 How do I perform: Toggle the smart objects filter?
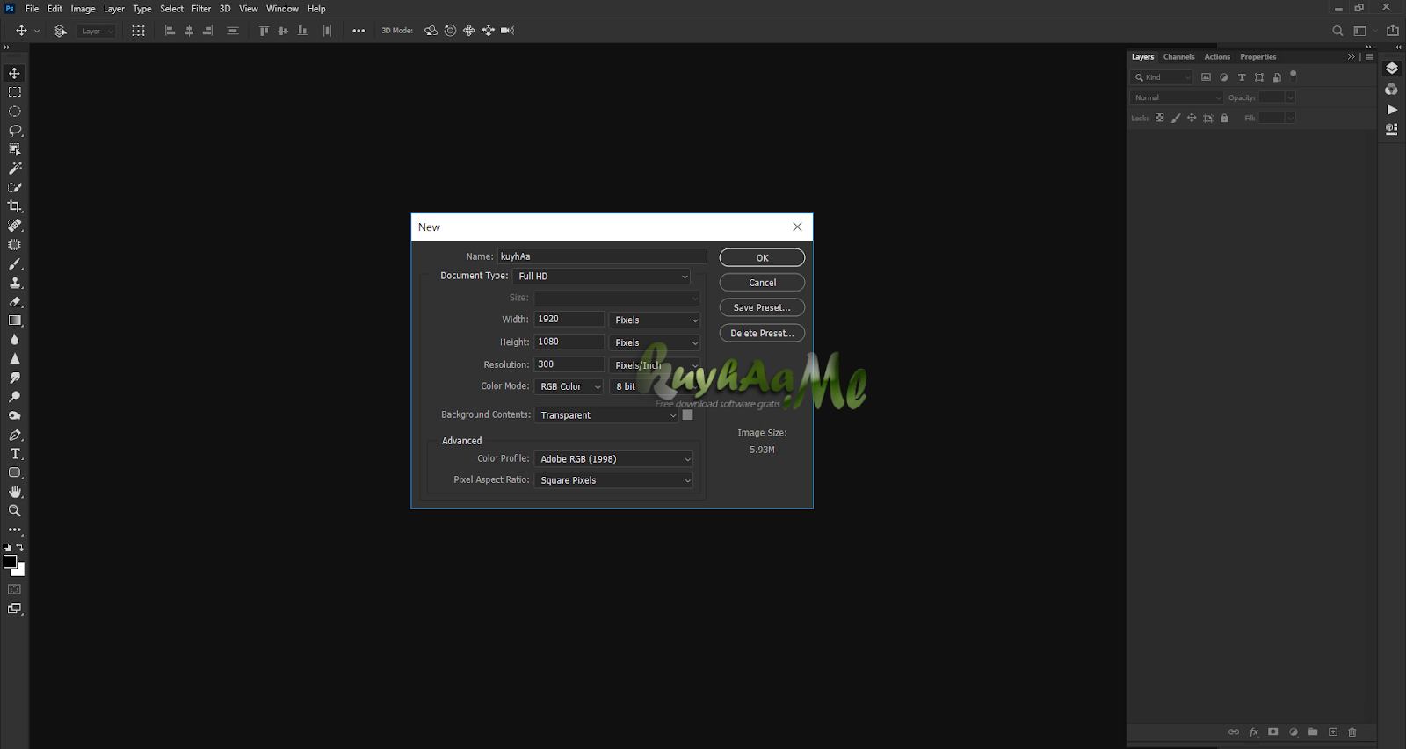pos(1277,77)
